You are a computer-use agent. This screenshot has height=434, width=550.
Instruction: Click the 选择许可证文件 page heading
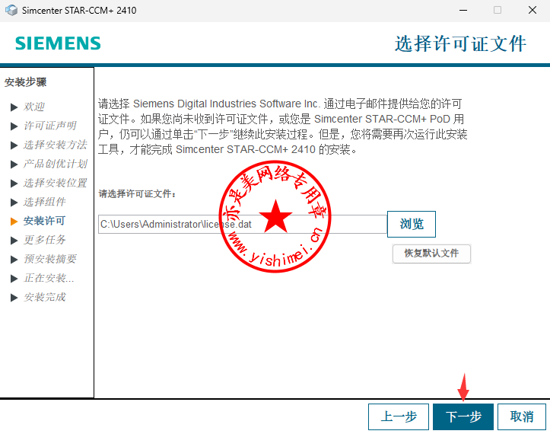(x=460, y=44)
